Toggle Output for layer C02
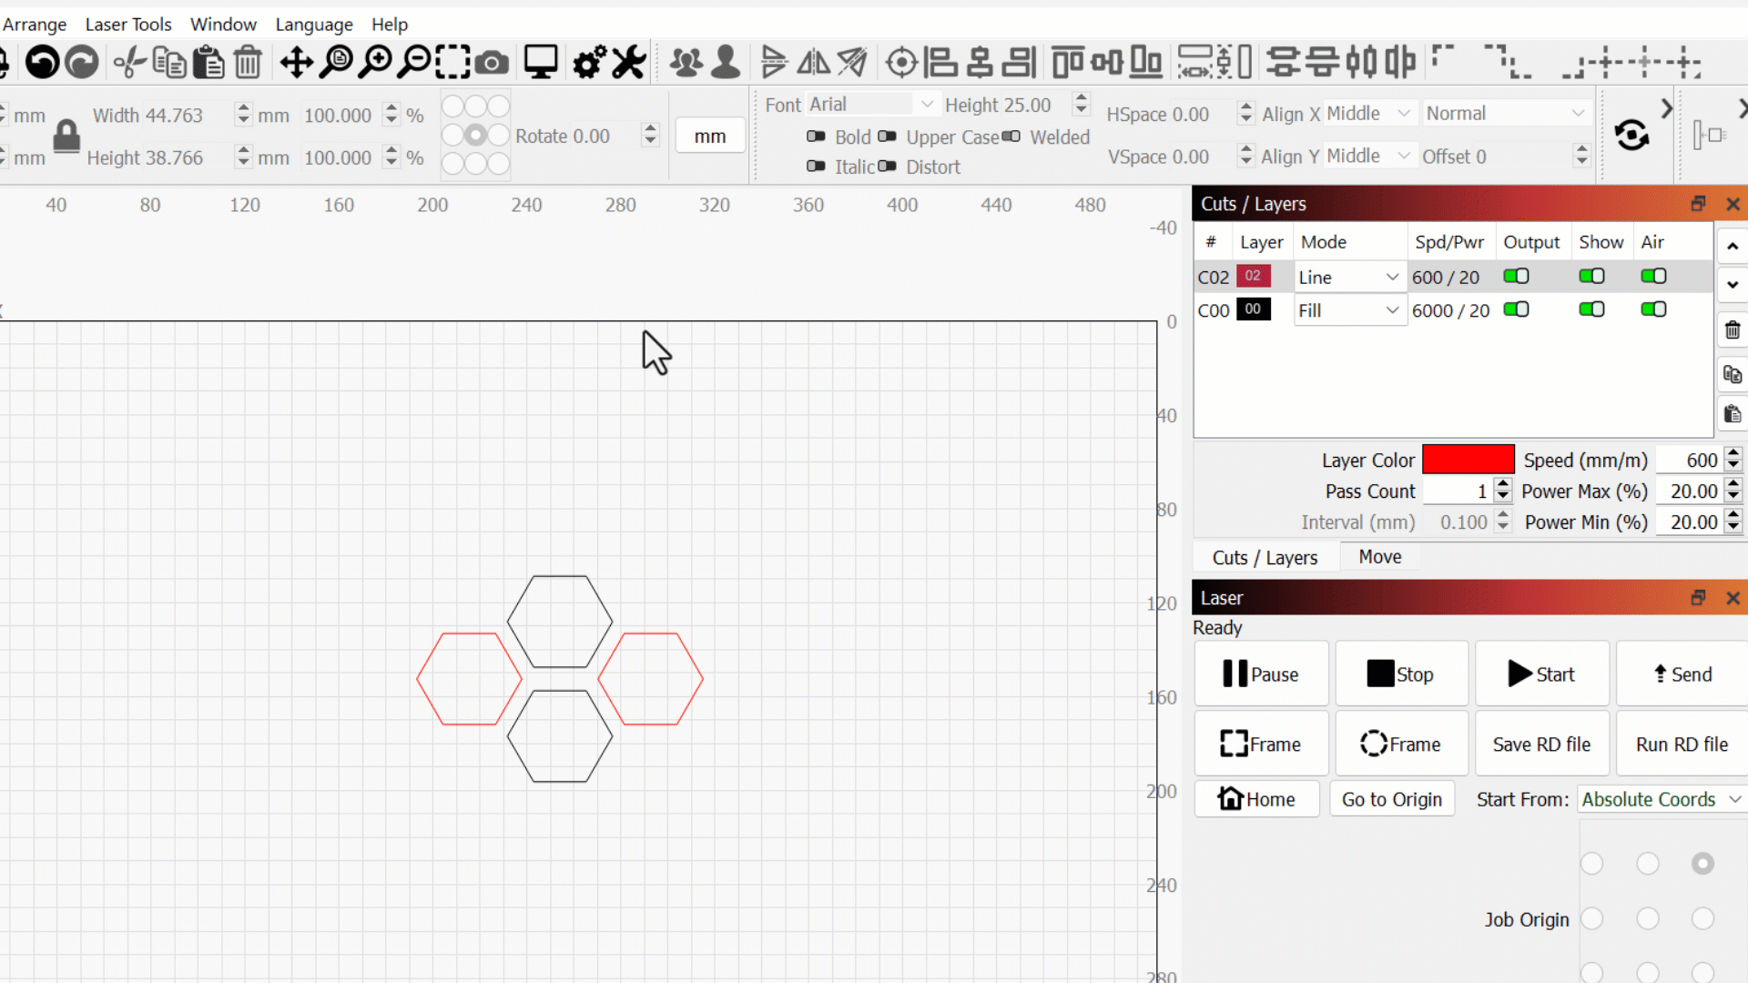The height and width of the screenshot is (983, 1748). pos(1516,277)
